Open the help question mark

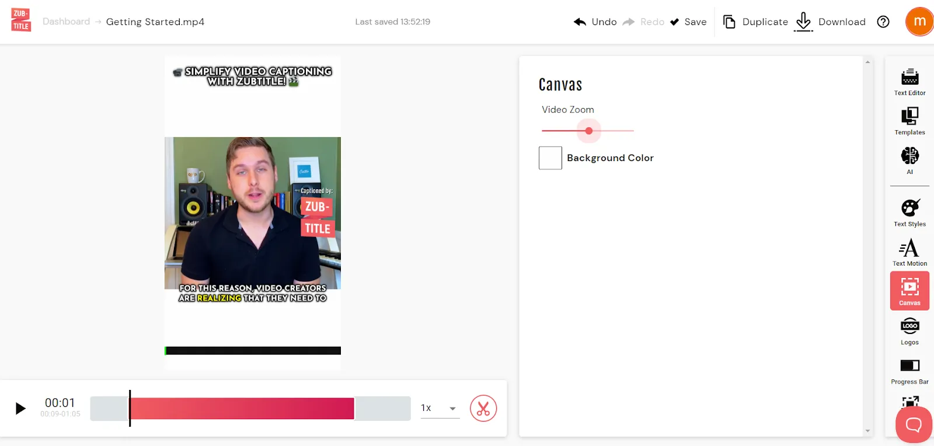[x=883, y=22]
